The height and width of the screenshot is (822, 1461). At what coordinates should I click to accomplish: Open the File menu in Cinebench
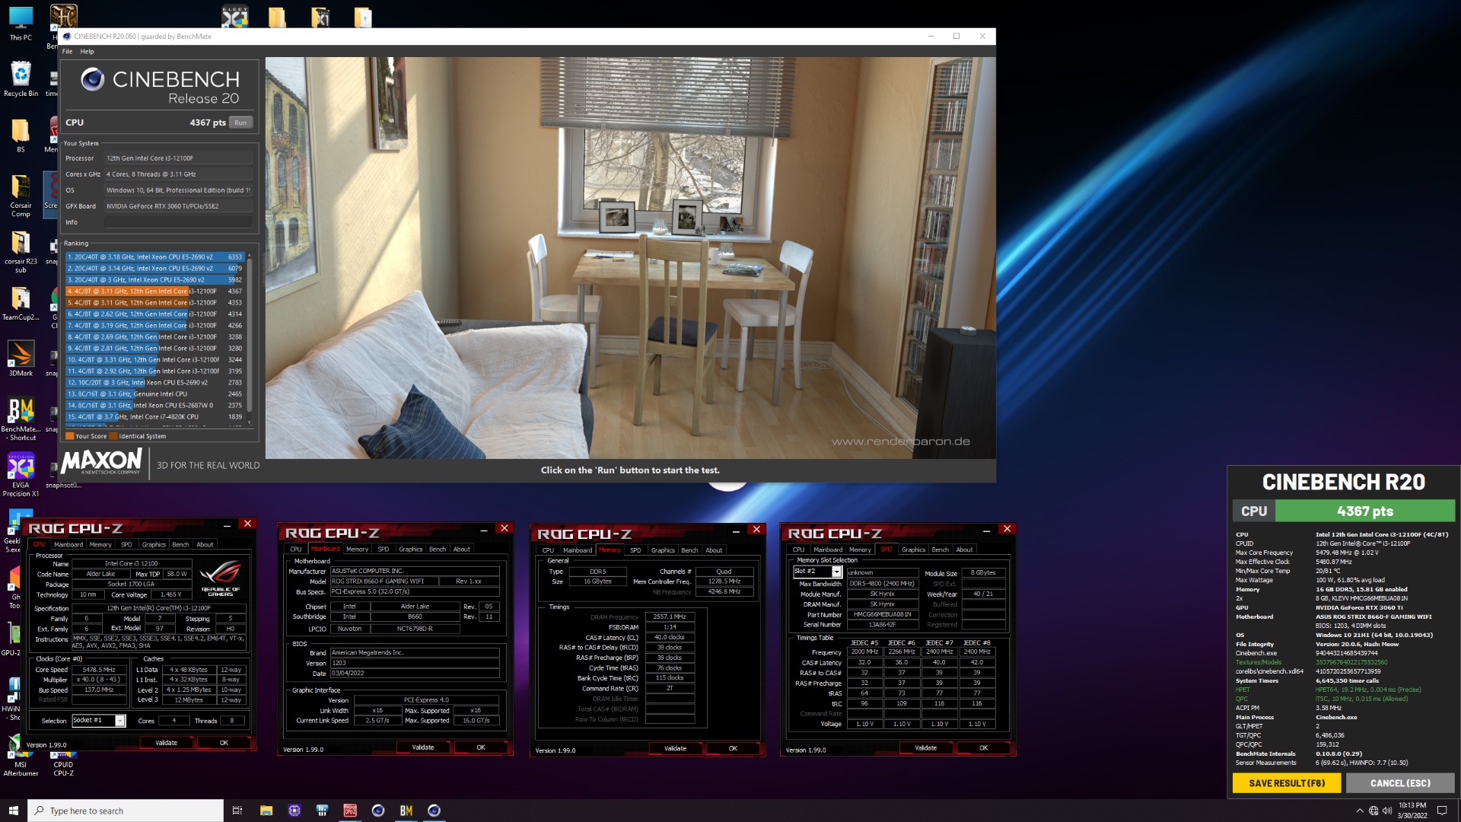67,52
